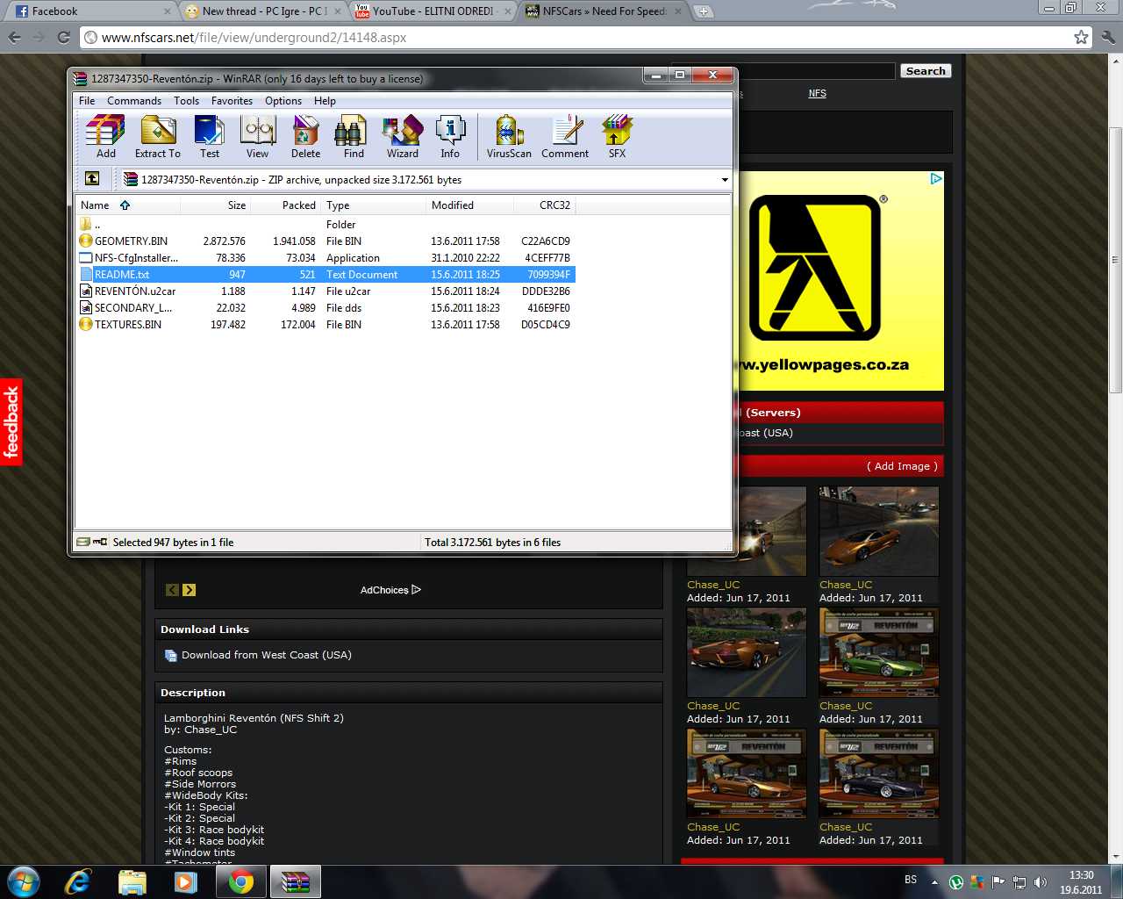Viewport: 1123px width, 899px height.
Task: Switch to the YouTube browser tab
Action: (432, 11)
